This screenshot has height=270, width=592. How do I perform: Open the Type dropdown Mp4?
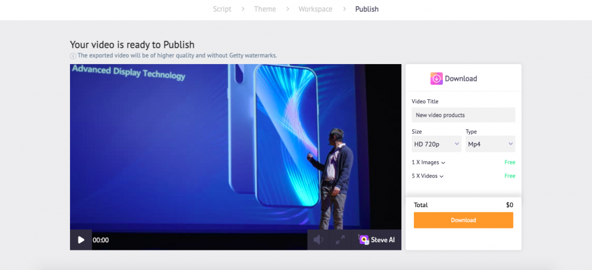tap(490, 144)
